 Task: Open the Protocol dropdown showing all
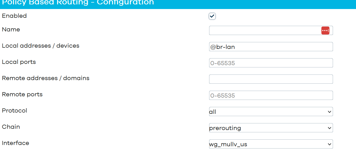pyautogui.click(x=271, y=112)
